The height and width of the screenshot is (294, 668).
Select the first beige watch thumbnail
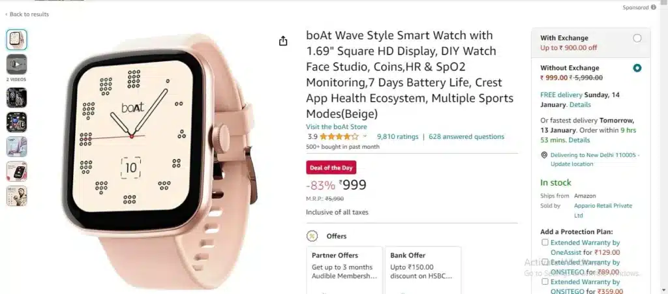(x=16, y=40)
